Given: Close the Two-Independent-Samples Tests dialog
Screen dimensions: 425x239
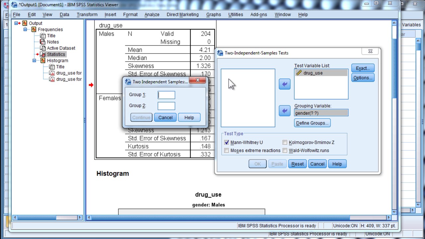Looking at the screenshot, I should [x=370, y=51].
